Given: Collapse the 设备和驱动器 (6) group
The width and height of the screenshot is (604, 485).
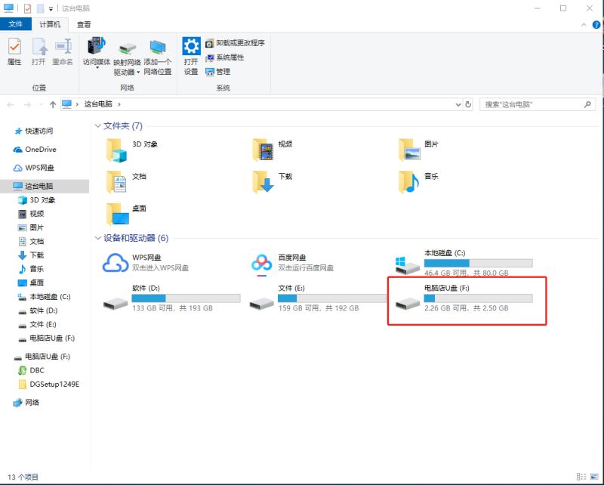Looking at the screenshot, I should tap(97, 238).
